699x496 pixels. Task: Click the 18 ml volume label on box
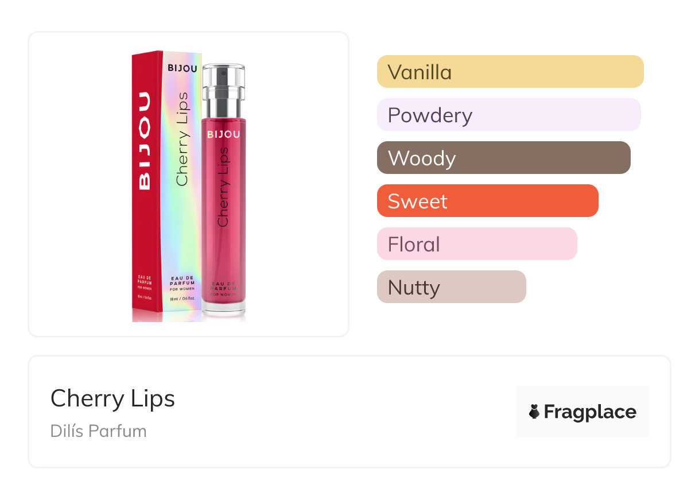(x=182, y=300)
